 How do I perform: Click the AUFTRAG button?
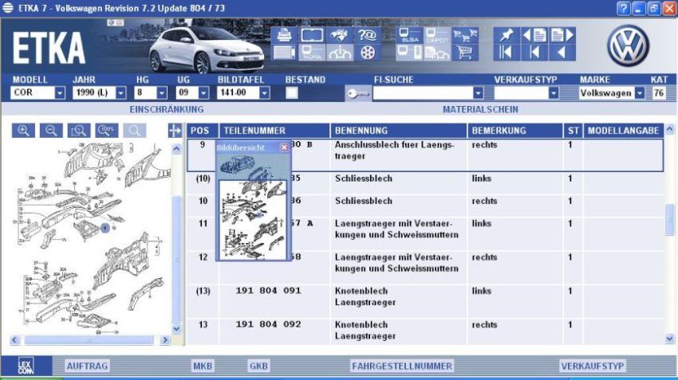click(87, 366)
